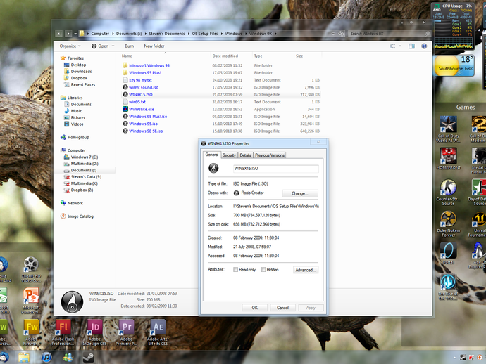Click the Search Windows 9X box
Image resolution: width=486 pixels, height=364 pixels.
(390, 34)
